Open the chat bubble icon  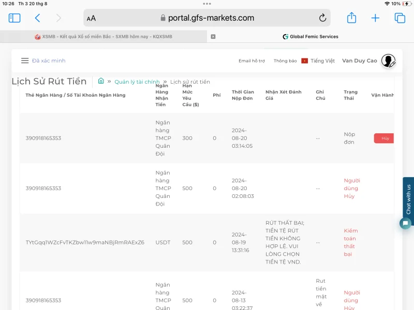click(x=406, y=224)
